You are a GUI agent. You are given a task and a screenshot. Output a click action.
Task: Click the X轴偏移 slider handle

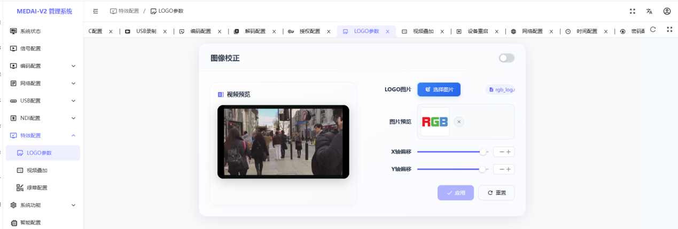point(484,152)
